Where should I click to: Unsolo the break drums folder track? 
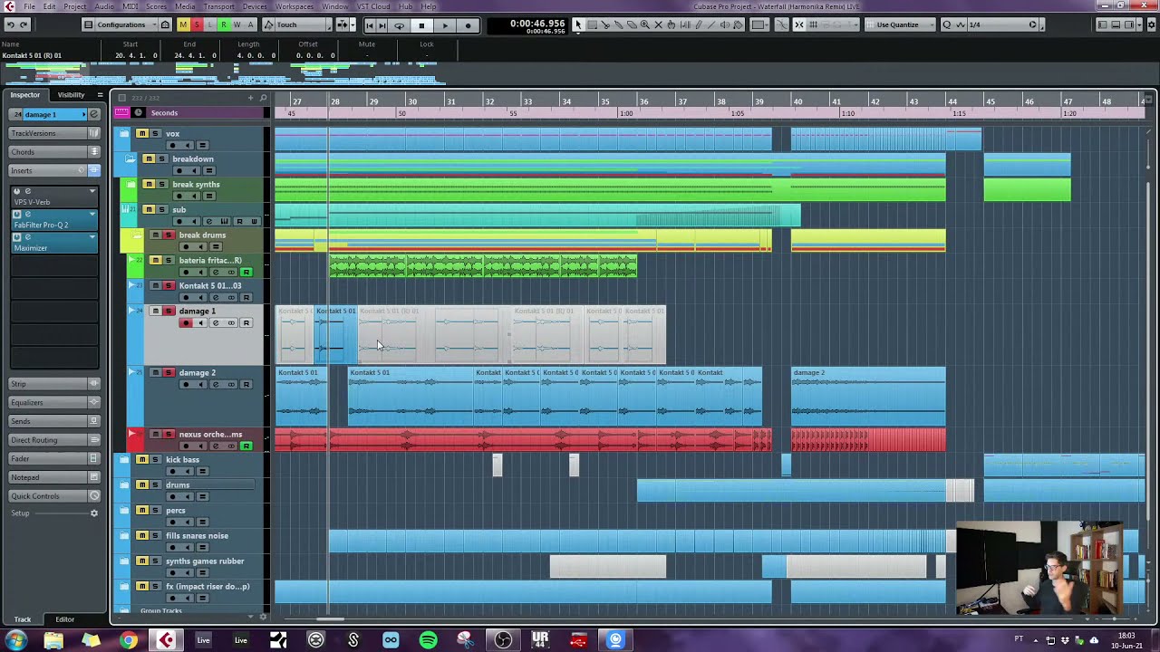pyautogui.click(x=169, y=235)
